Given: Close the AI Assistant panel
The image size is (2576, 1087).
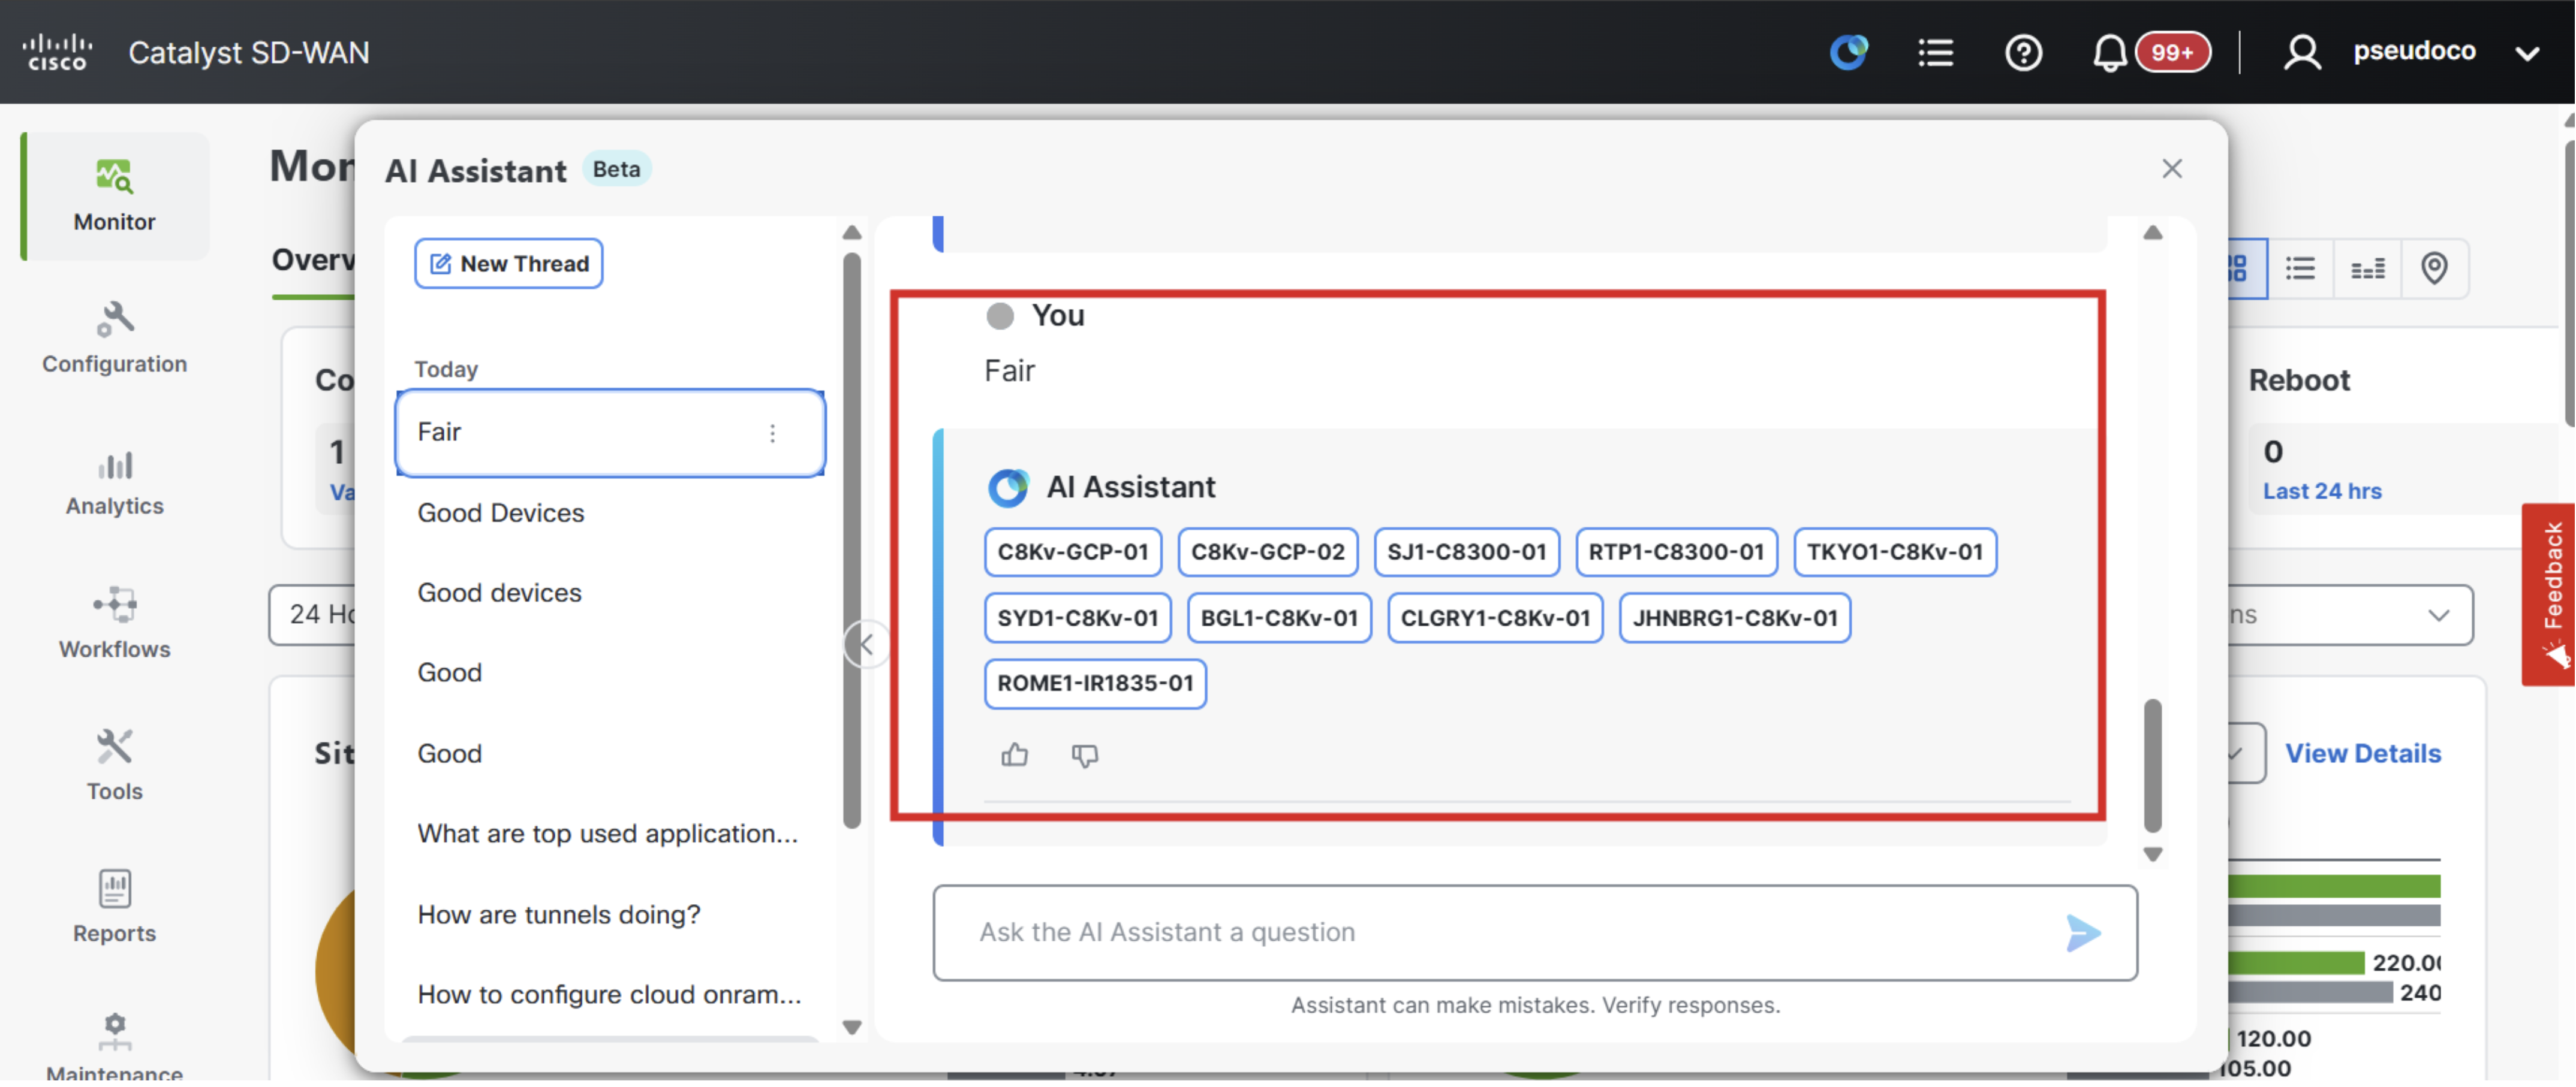Looking at the screenshot, I should pyautogui.click(x=2171, y=168).
